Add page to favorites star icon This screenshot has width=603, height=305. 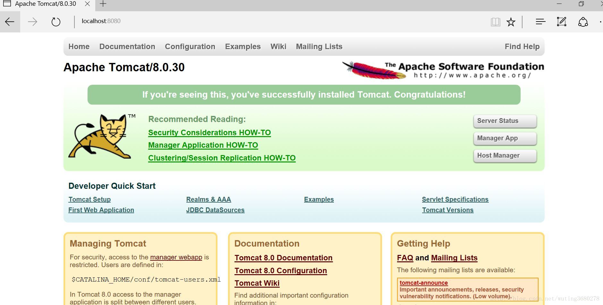[511, 22]
